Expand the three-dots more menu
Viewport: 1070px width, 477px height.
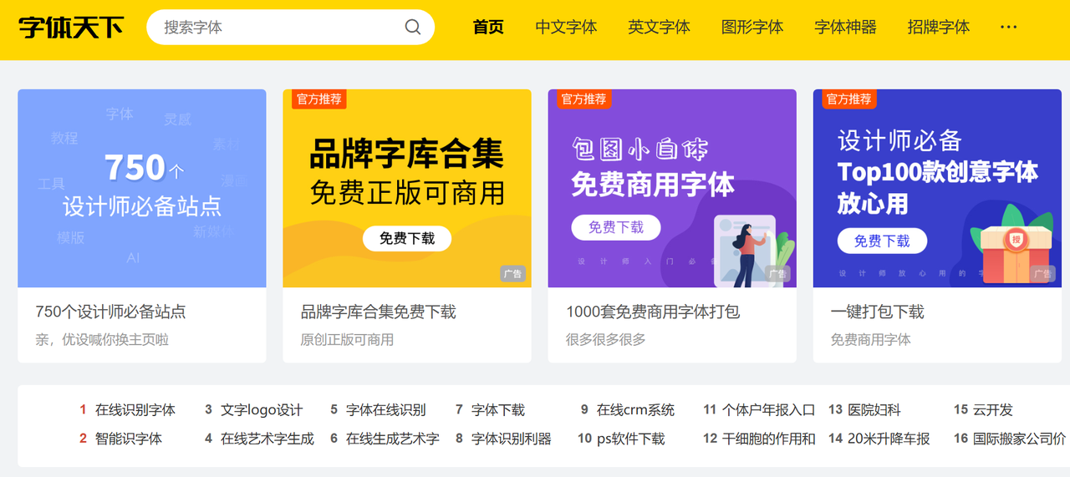coord(1009,28)
